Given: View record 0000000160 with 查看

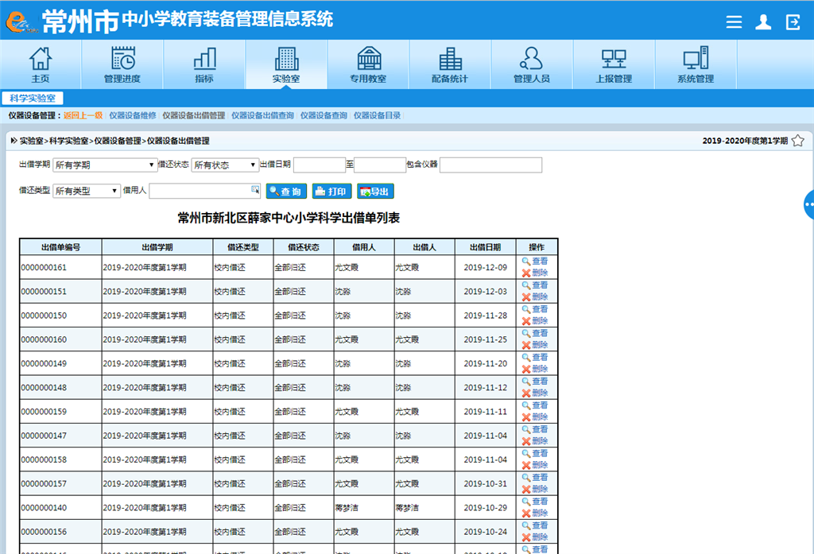Looking at the screenshot, I should pyautogui.click(x=535, y=333).
